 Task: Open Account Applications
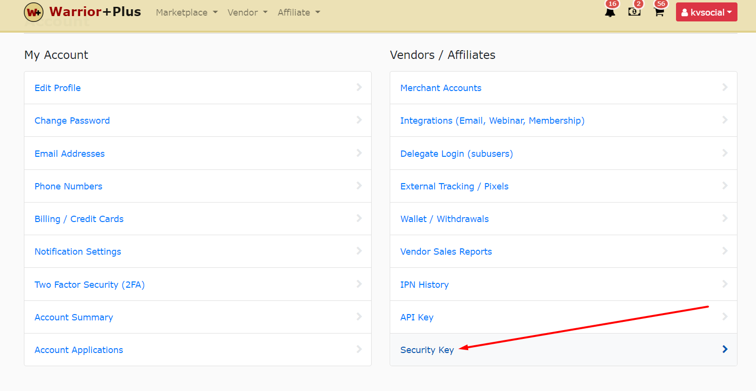[x=79, y=350]
